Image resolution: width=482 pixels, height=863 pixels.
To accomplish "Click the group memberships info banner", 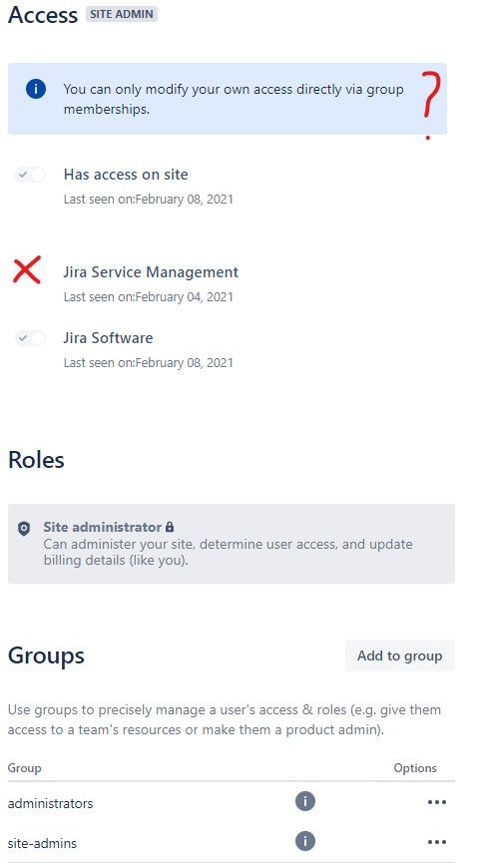I will click(x=228, y=99).
